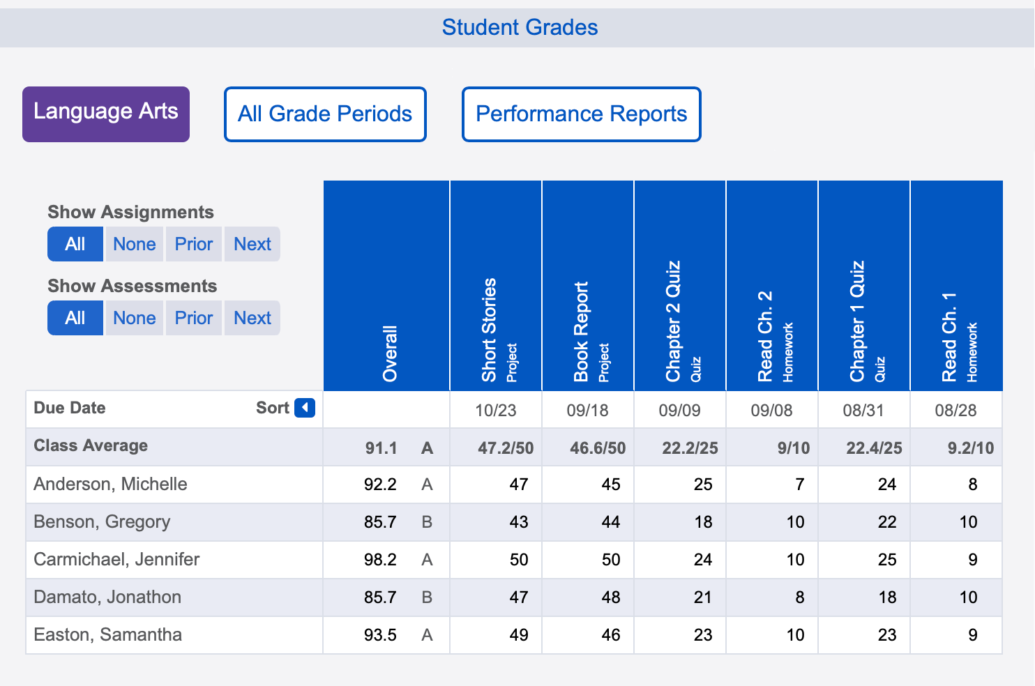Viewport: 1035px width, 686px height.
Task: Open the All Grade Periods selector
Action: coord(325,114)
